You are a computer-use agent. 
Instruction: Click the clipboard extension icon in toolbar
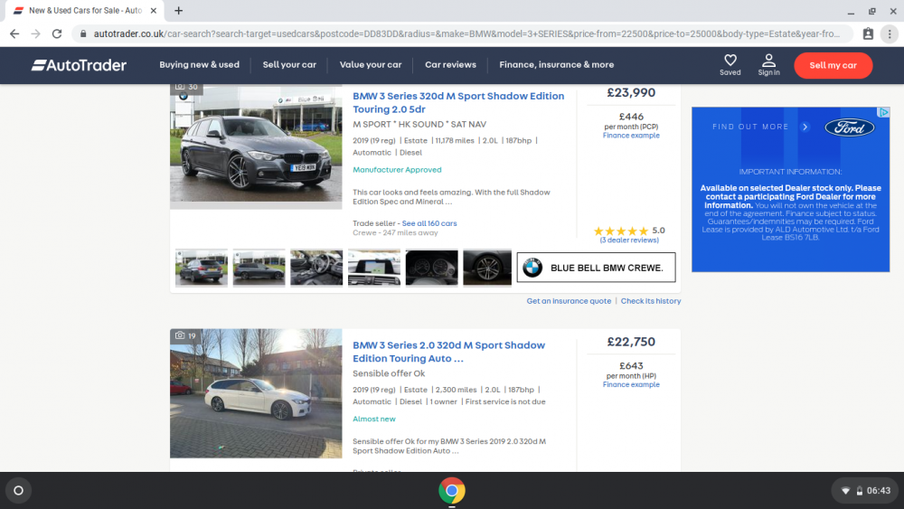[868, 34]
